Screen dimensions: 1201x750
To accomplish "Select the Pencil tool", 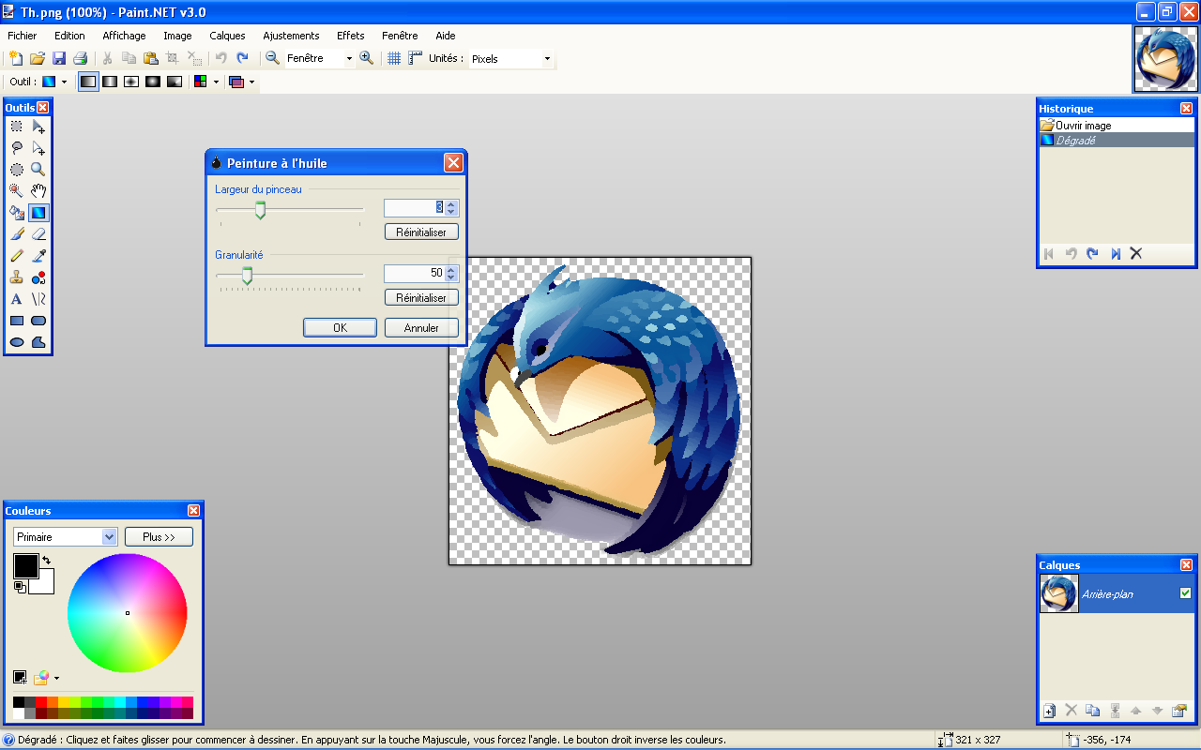I will pyautogui.click(x=17, y=256).
